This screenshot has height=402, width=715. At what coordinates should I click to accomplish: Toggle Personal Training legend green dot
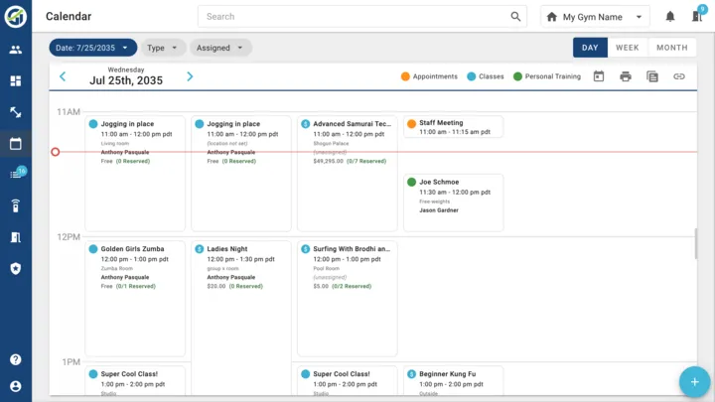pyautogui.click(x=517, y=76)
